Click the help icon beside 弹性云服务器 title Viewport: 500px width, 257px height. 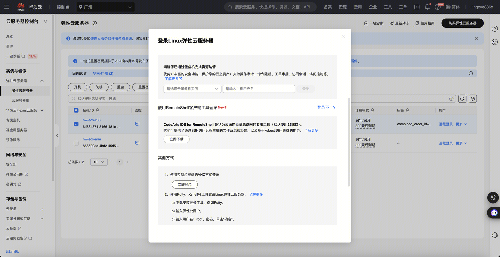pyautogui.click(x=95, y=23)
